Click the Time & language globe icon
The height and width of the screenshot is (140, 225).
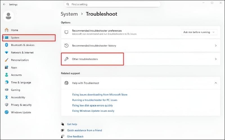(x=6, y=82)
